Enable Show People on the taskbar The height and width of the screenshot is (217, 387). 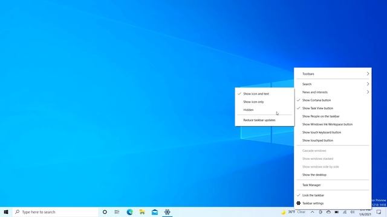333,116
